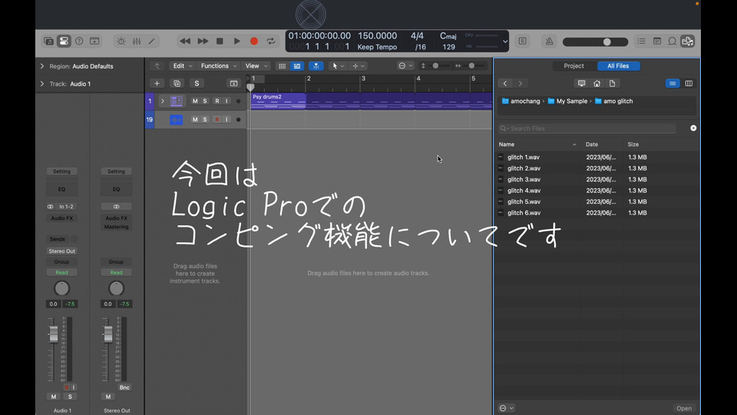This screenshot has height=415, width=737.
Task: Open the Library panel icon
Action: point(48,41)
